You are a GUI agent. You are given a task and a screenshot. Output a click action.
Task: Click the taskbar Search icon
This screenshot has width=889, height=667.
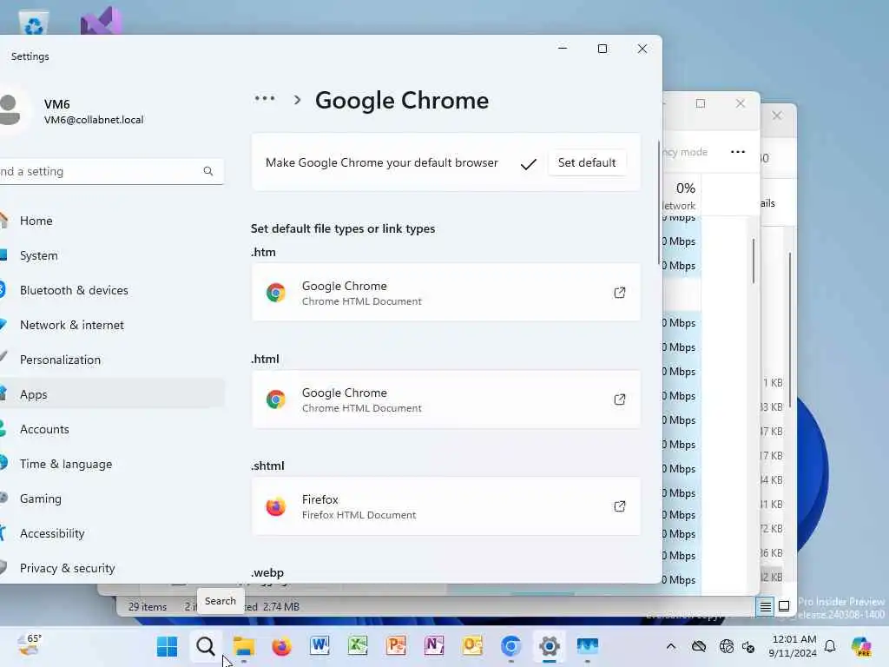pyautogui.click(x=205, y=646)
